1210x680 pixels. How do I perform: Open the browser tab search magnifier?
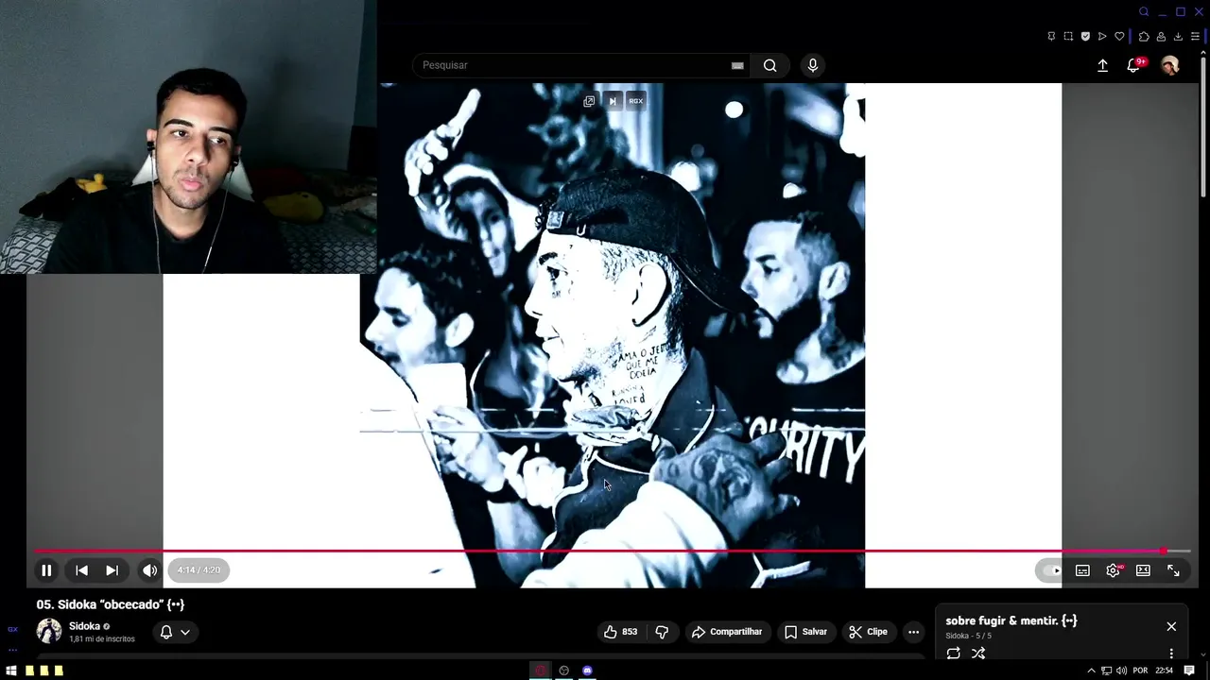pyautogui.click(x=1144, y=11)
